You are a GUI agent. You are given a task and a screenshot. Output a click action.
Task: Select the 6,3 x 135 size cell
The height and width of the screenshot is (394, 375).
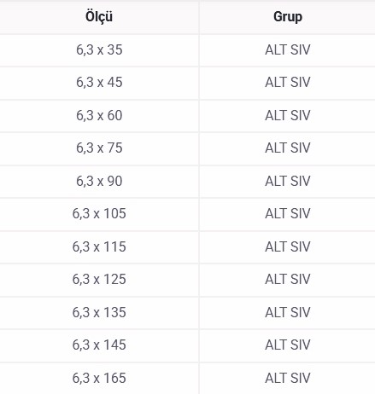[99, 313]
